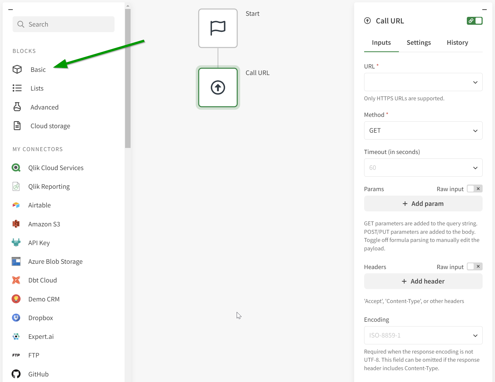Open the Timeout in seconds dropdown

click(423, 168)
